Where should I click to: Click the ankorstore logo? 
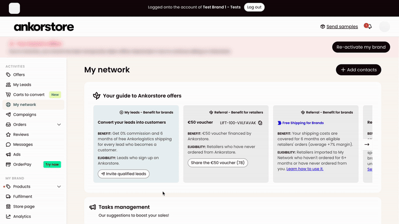[44, 27]
